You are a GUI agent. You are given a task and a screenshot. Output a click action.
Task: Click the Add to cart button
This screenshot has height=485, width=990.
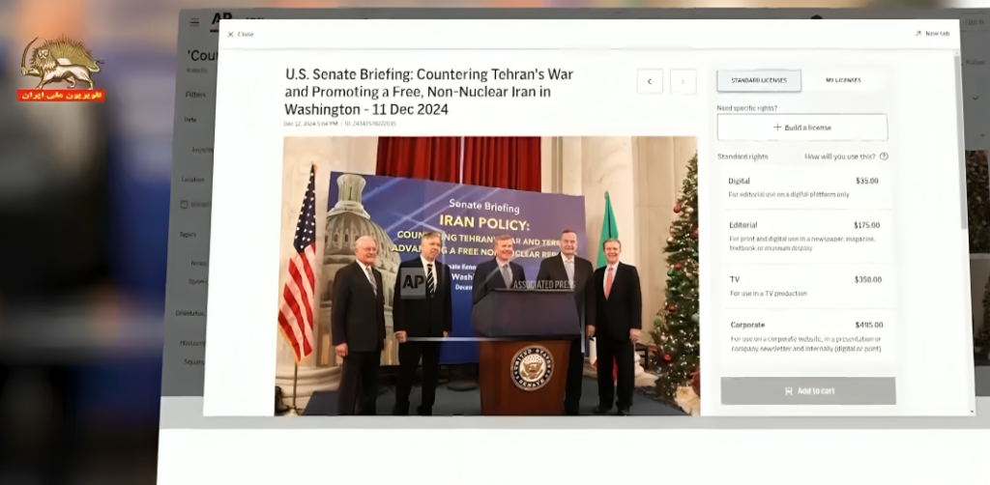pos(807,390)
